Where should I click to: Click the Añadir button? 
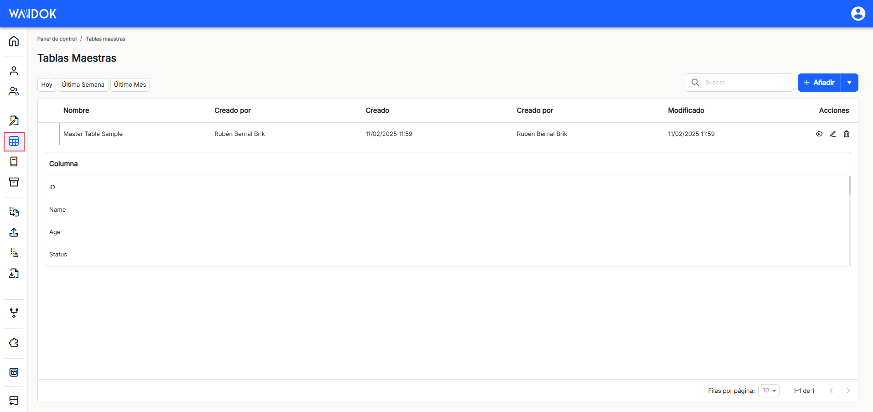click(819, 83)
